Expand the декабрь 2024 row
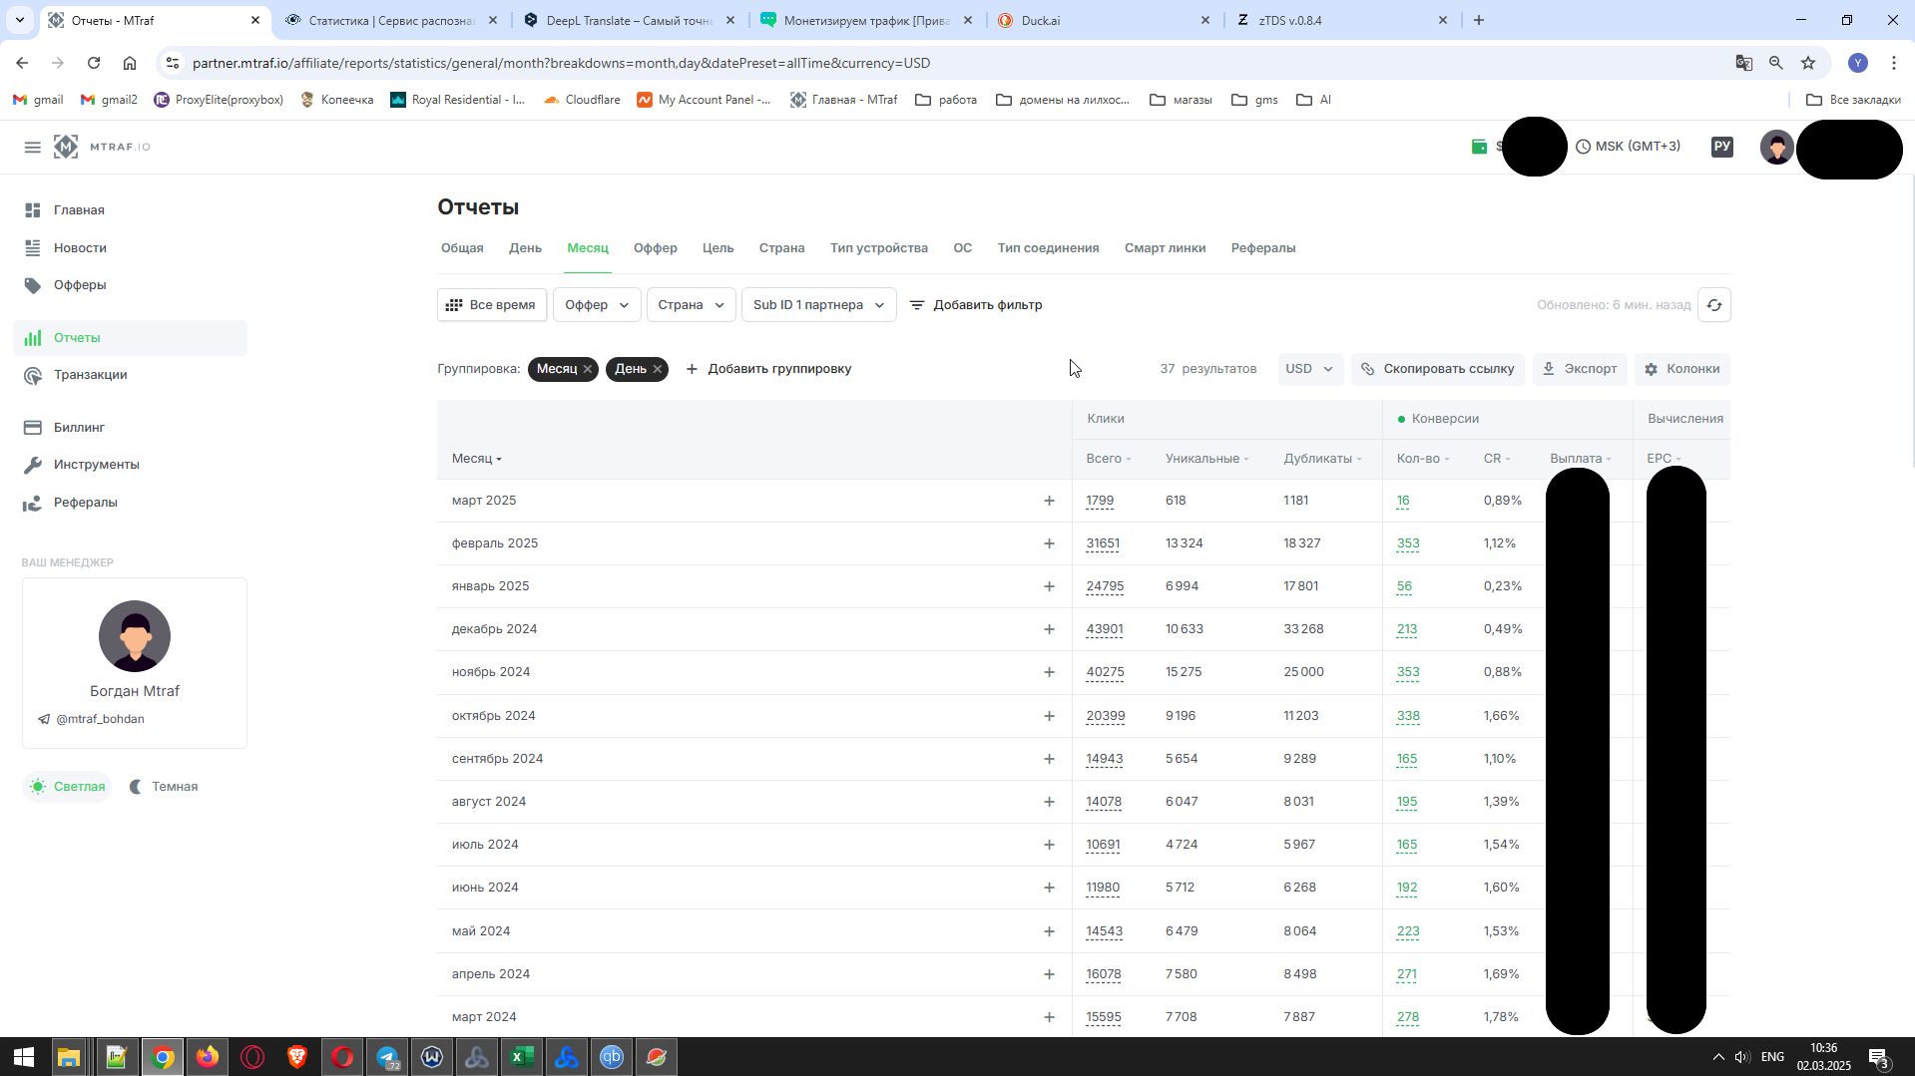 [x=1049, y=629]
